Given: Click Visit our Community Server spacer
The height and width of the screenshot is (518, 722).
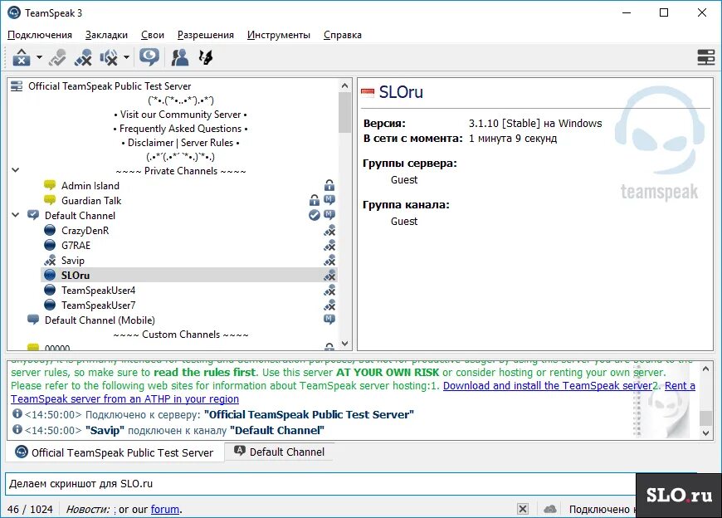Looking at the screenshot, I should pyautogui.click(x=181, y=115).
